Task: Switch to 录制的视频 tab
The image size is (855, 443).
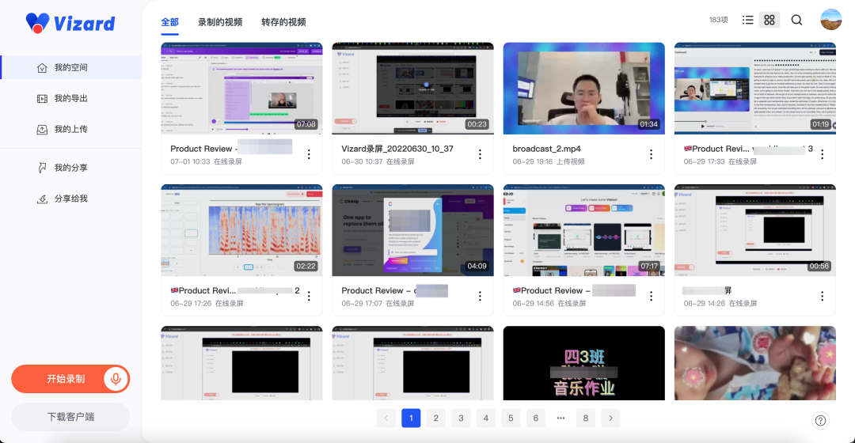Action: click(220, 22)
